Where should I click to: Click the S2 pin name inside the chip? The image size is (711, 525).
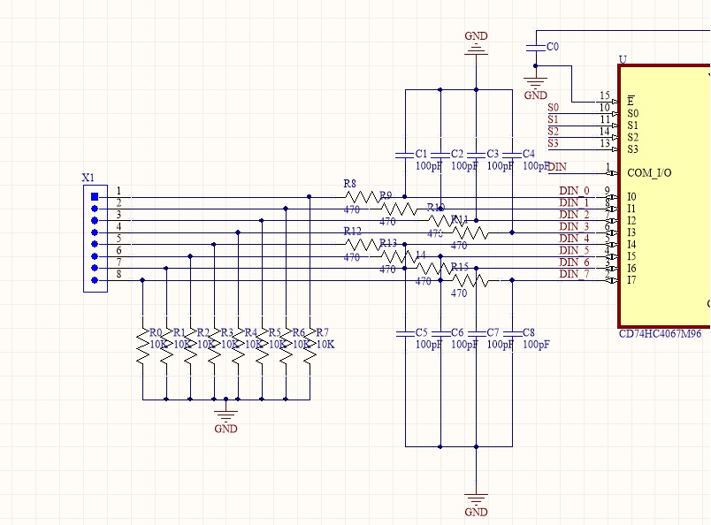tap(633, 137)
